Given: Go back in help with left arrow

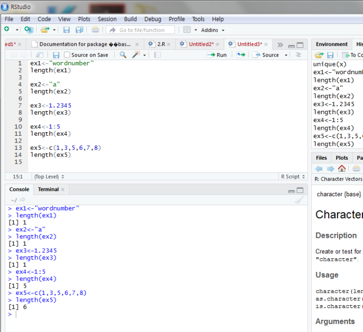Looking at the screenshot, I should click(319, 168).
